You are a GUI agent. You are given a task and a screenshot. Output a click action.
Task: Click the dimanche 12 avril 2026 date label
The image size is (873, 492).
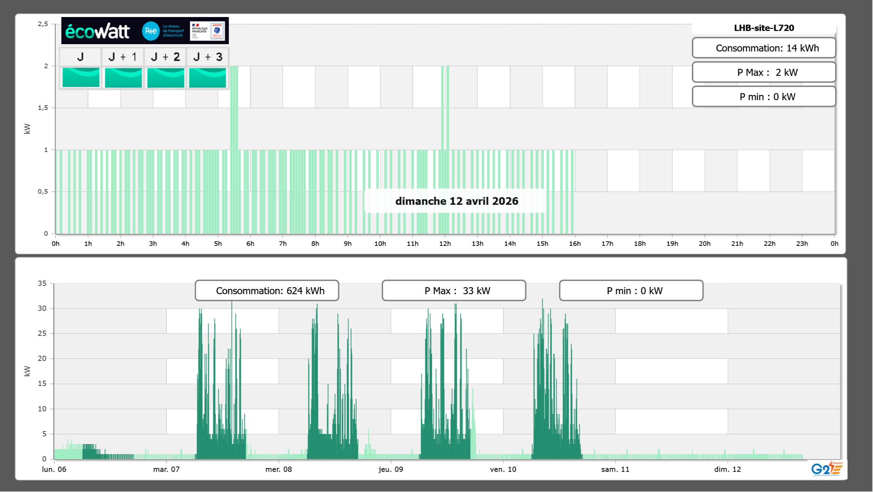pos(456,201)
